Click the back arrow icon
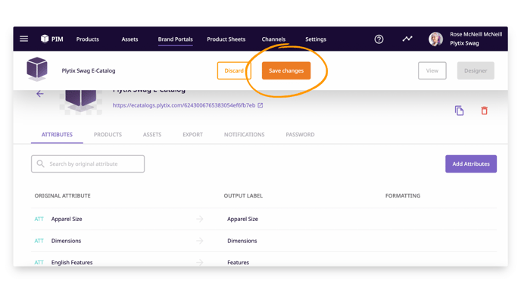521x293 pixels. (x=40, y=94)
